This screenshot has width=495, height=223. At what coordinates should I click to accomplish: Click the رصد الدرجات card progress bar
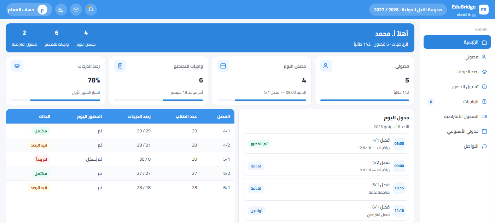click(56, 100)
